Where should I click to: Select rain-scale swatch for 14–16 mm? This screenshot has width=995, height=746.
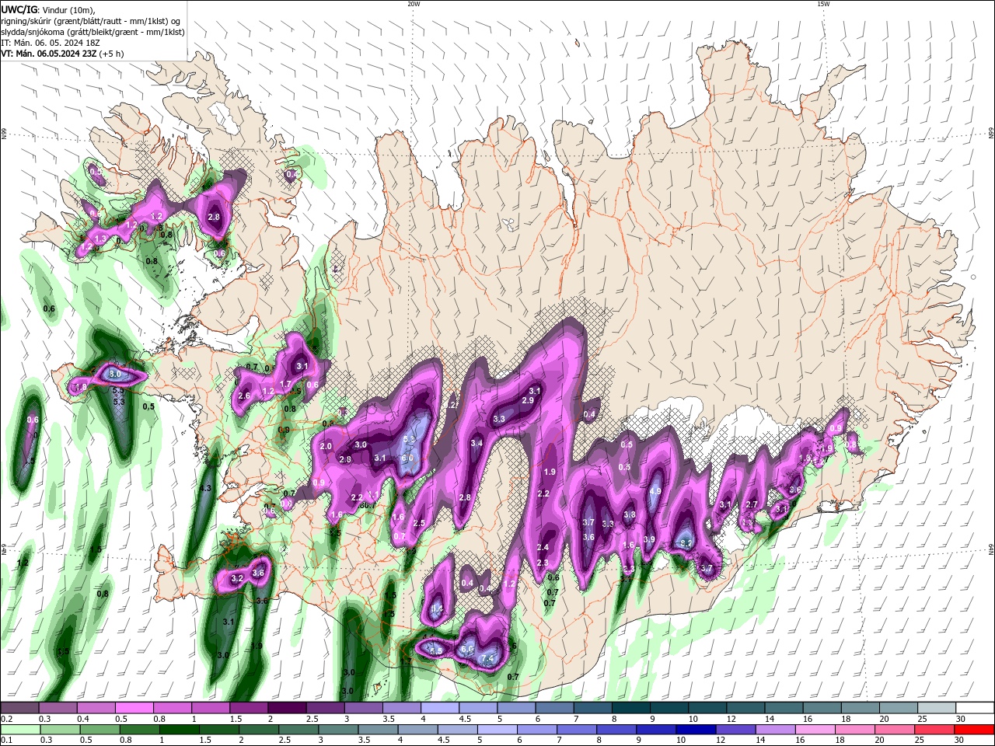775,729
